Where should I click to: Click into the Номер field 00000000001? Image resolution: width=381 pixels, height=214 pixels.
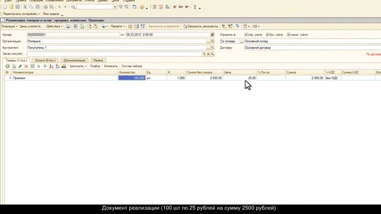[x=73, y=34]
